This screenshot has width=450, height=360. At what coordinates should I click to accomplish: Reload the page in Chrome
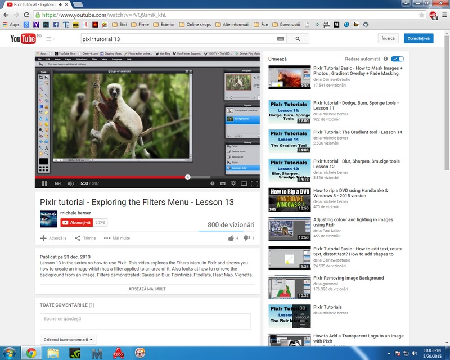(x=26, y=15)
